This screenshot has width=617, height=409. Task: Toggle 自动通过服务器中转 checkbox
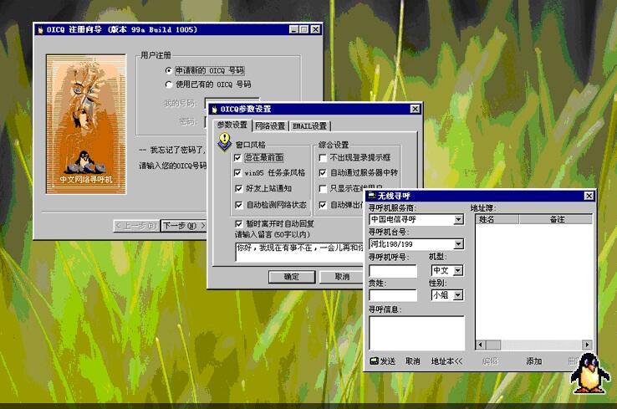pyautogui.click(x=323, y=173)
